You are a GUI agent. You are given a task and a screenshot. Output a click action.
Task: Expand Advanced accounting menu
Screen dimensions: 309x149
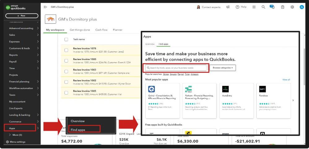tap(38, 28)
